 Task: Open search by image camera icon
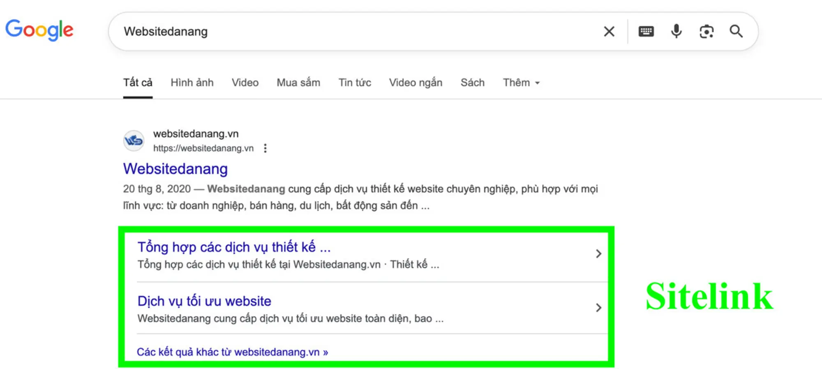pos(707,31)
